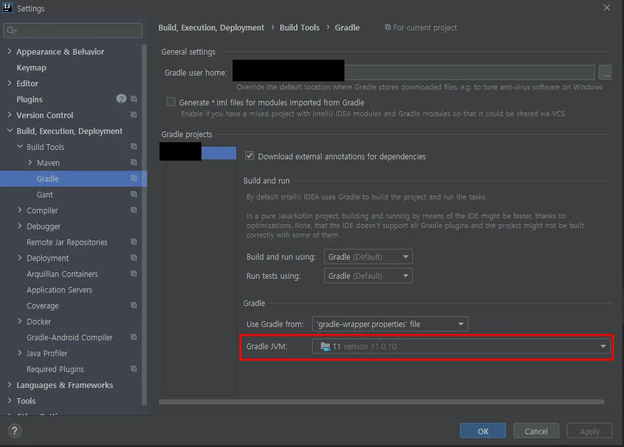The width and height of the screenshot is (624, 447).
Task: Click the Gradle user home path field
Action: (x=414, y=72)
